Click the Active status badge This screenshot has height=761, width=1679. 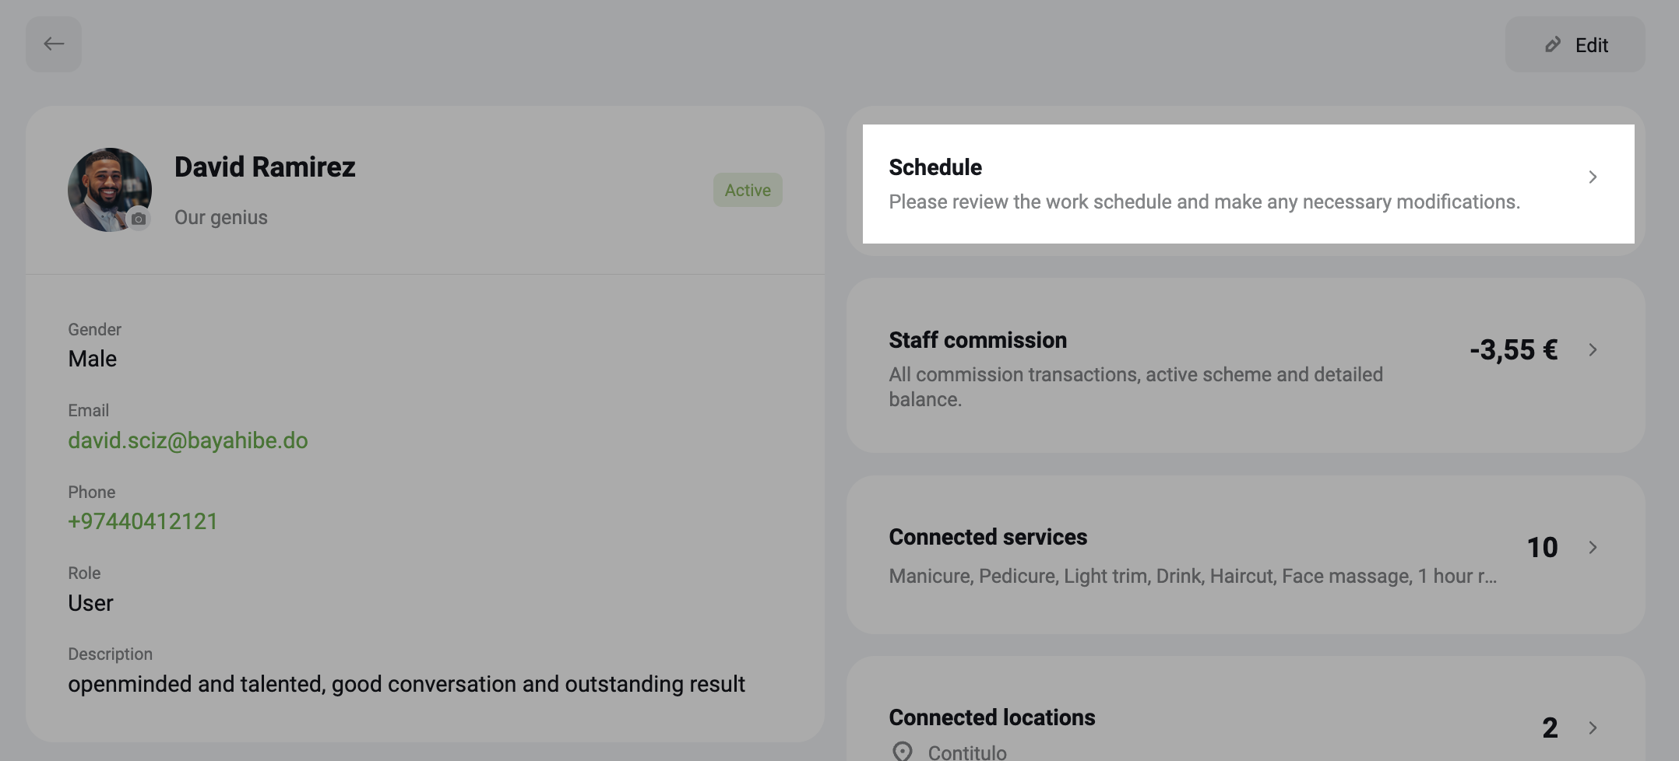748,190
